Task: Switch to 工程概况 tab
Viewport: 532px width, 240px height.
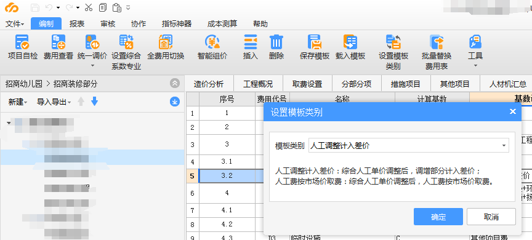Action: (258, 84)
